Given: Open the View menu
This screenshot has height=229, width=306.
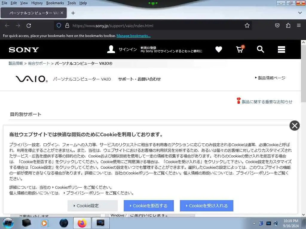Looking at the screenshot, I should tap(24, 3).
